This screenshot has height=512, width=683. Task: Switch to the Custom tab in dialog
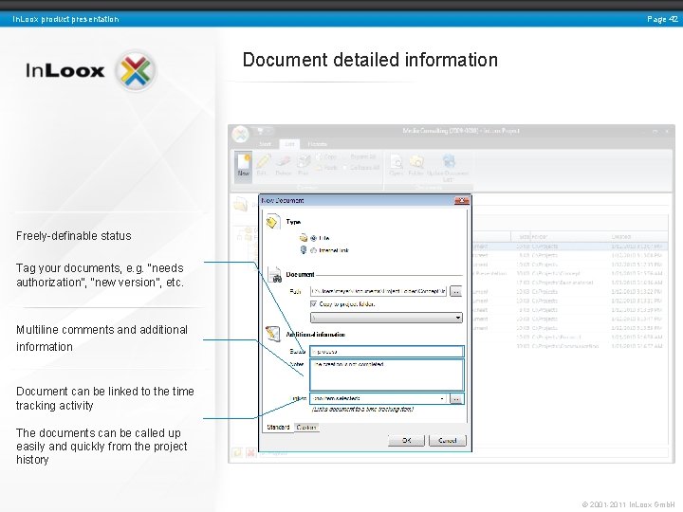coord(306,428)
